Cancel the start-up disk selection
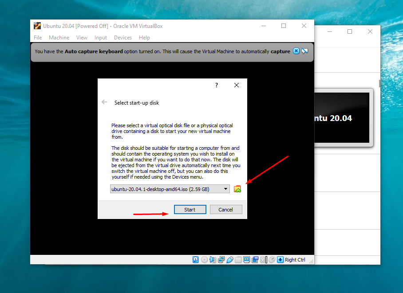 pos(226,209)
